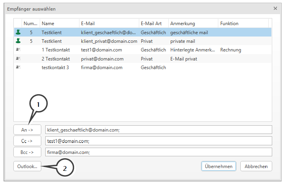
Task: Click green client icon for klient_geschaeftlich row
Action: pyautogui.click(x=18, y=33)
